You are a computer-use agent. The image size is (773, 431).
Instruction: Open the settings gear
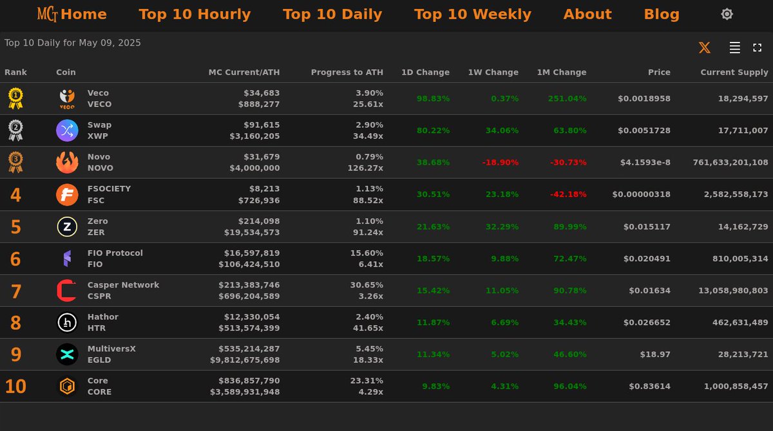pyautogui.click(x=727, y=14)
